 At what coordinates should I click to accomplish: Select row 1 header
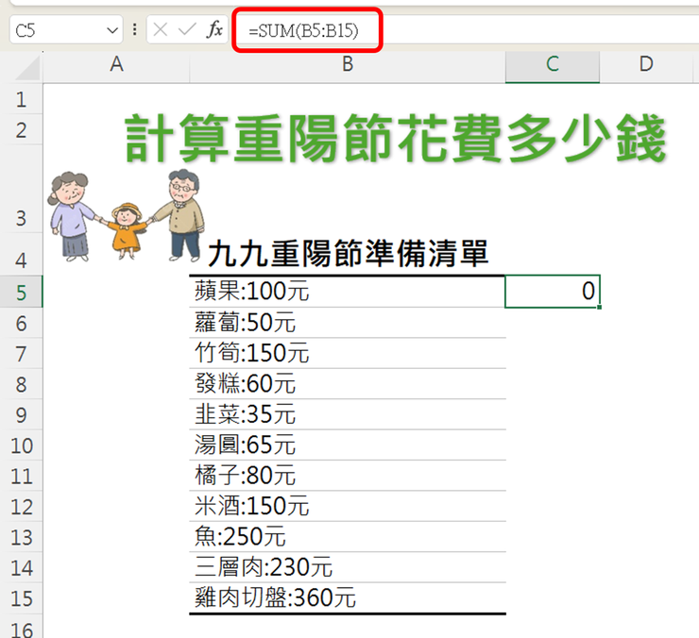click(21, 99)
